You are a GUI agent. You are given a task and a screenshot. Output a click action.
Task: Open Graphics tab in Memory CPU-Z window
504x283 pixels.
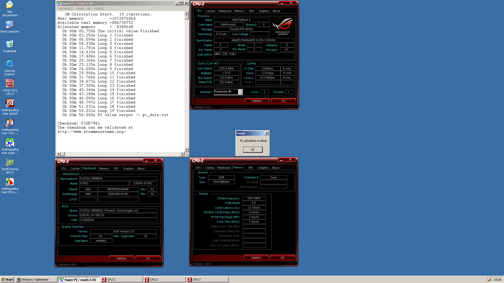(263, 168)
